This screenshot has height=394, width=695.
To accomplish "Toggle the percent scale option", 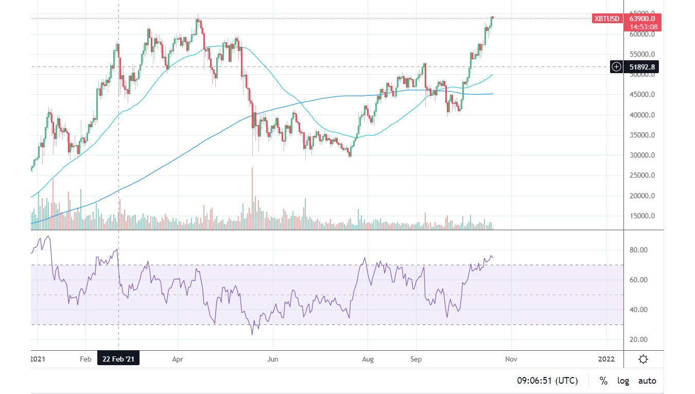I will [603, 381].
